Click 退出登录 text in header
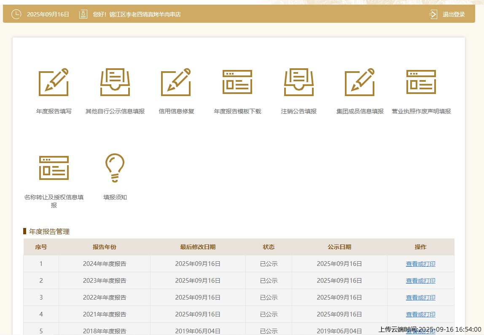 click(454, 14)
